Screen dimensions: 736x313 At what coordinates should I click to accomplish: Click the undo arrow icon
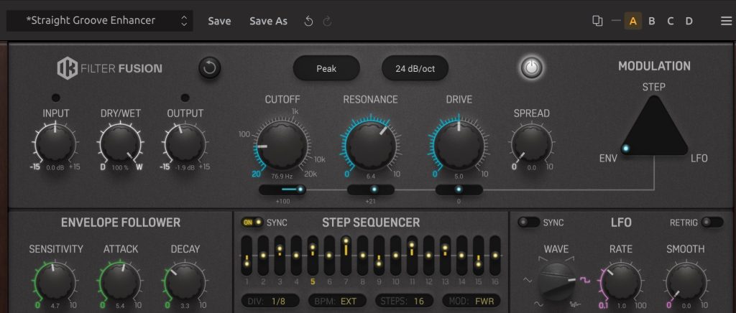308,21
